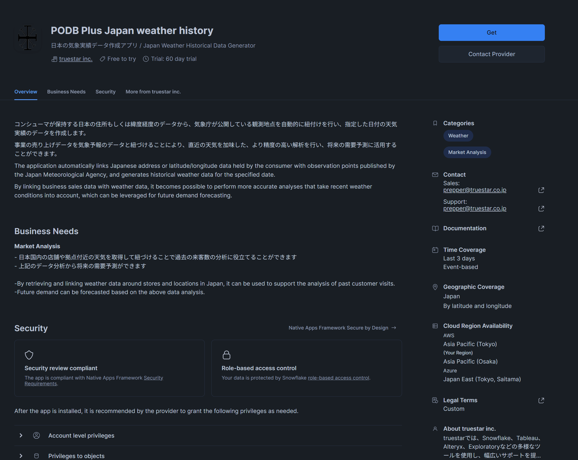Click the 'Security review compliant' card title
Image resolution: width=578 pixels, height=460 pixels.
[61, 368]
